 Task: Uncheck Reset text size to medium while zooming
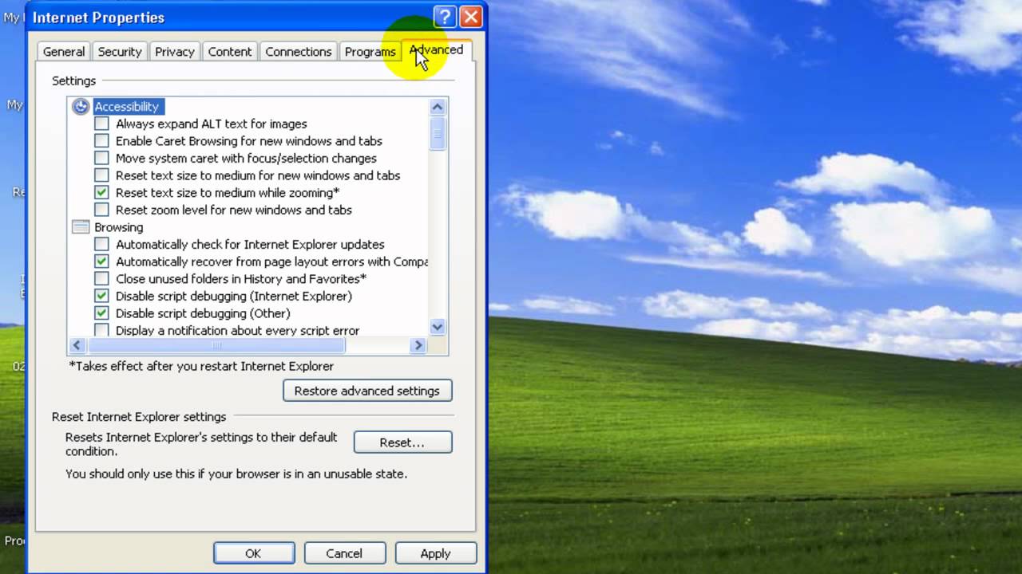click(x=101, y=192)
